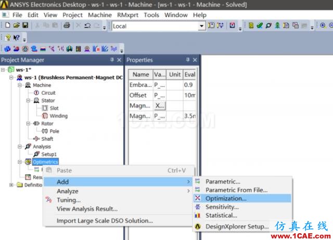Choose Import Large Scale DSO Solution...
Viewport: 333px width, 240px height.
tap(118, 221)
